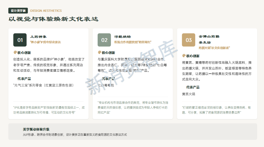Click the 设计美学派 dark tag label

click(18, 11)
